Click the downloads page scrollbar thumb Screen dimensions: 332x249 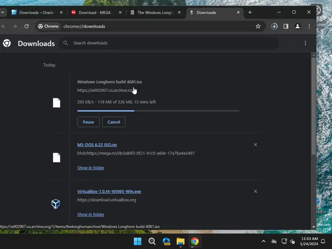pos(314,106)
